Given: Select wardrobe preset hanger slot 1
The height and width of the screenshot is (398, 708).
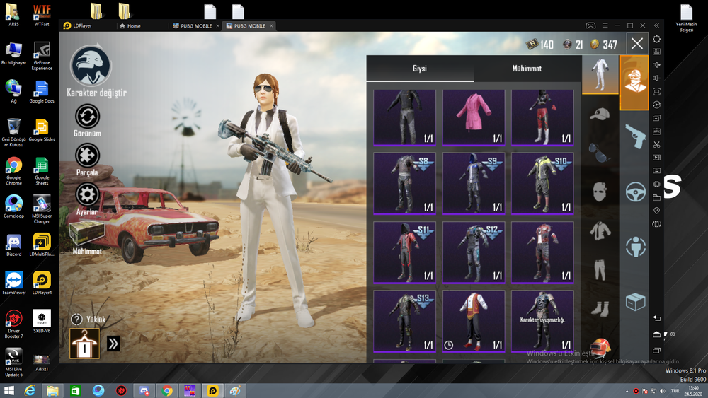Looking at the screenshot, I should [x=84, y=344].
